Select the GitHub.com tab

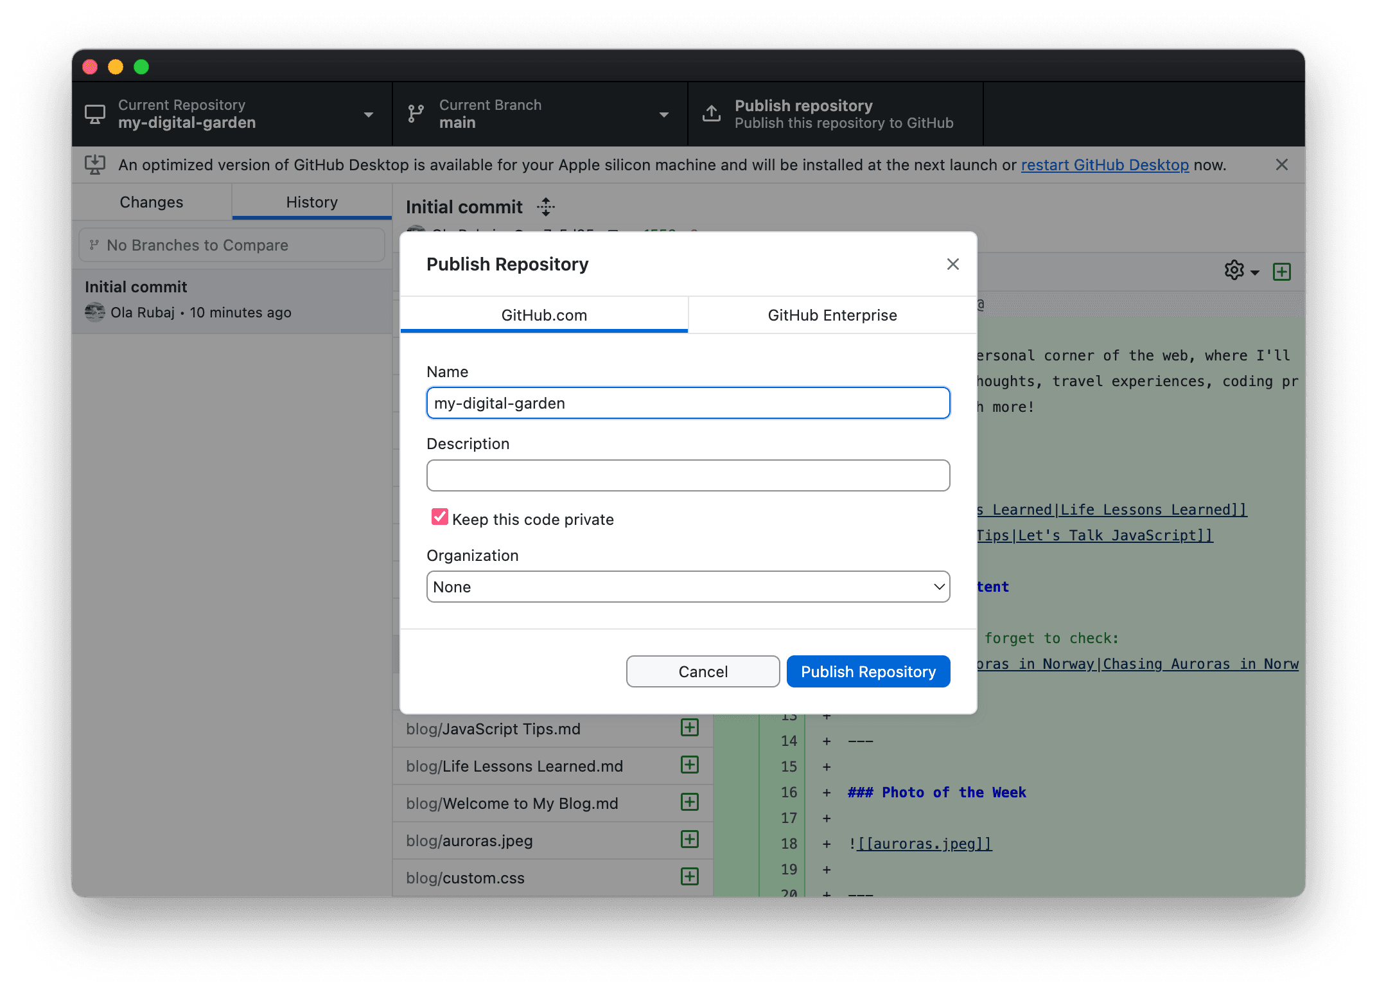pos(544,315)
